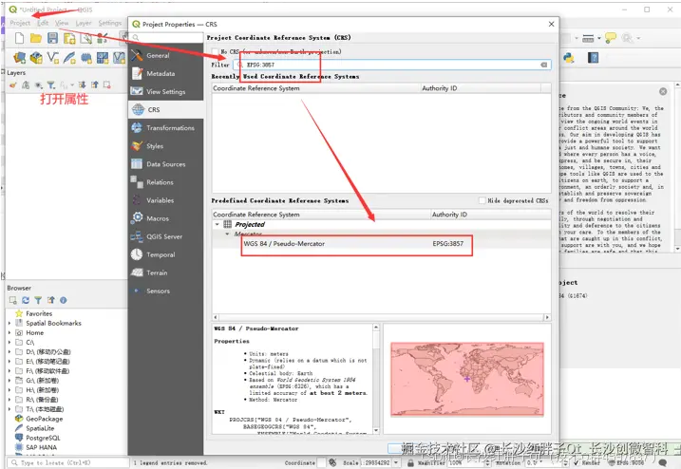Image resolution: width=681 pixels, height=469 pixels.
Task: Click the CRS Filter field containing EPSG:3857
Action: [392, 65]
